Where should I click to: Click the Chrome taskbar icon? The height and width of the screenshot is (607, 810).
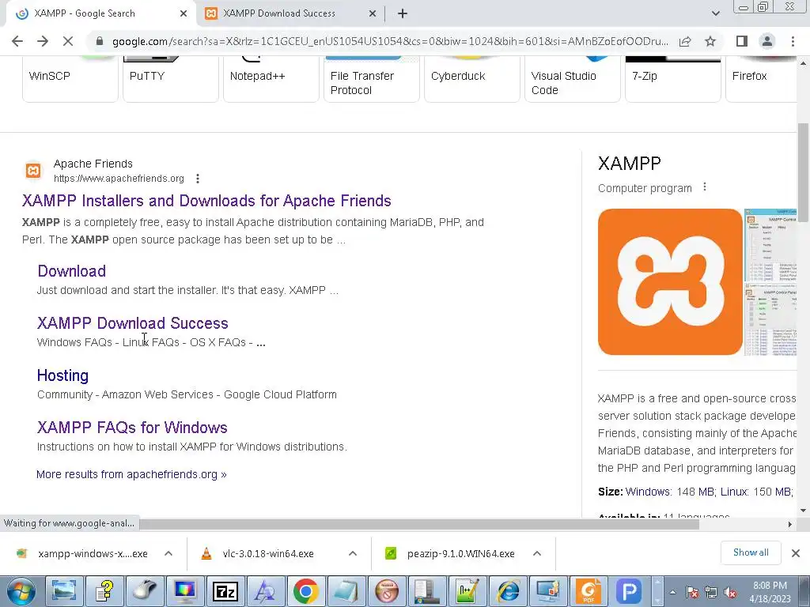(306, 591)
